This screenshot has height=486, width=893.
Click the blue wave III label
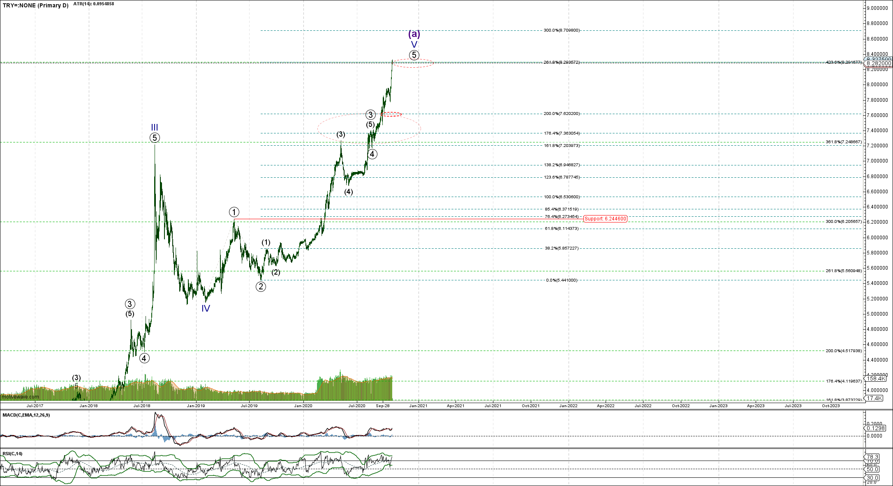[154, 128]
